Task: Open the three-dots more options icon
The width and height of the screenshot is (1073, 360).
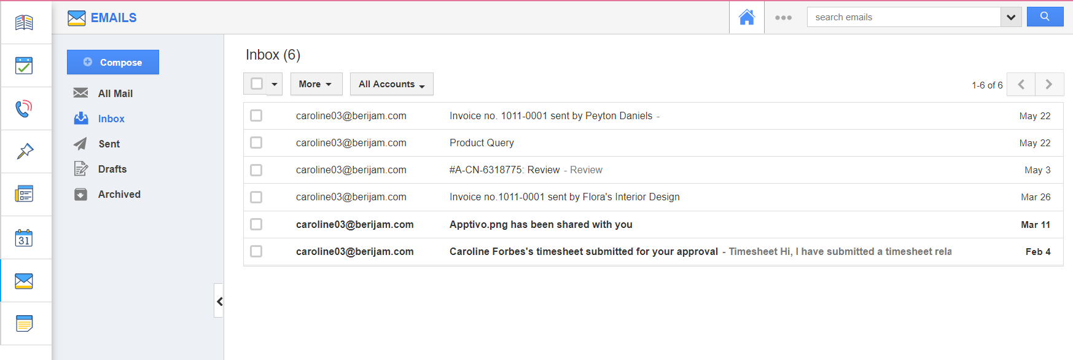Action: 783,18
